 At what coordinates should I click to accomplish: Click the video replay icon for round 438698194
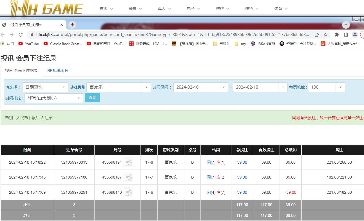128,162
